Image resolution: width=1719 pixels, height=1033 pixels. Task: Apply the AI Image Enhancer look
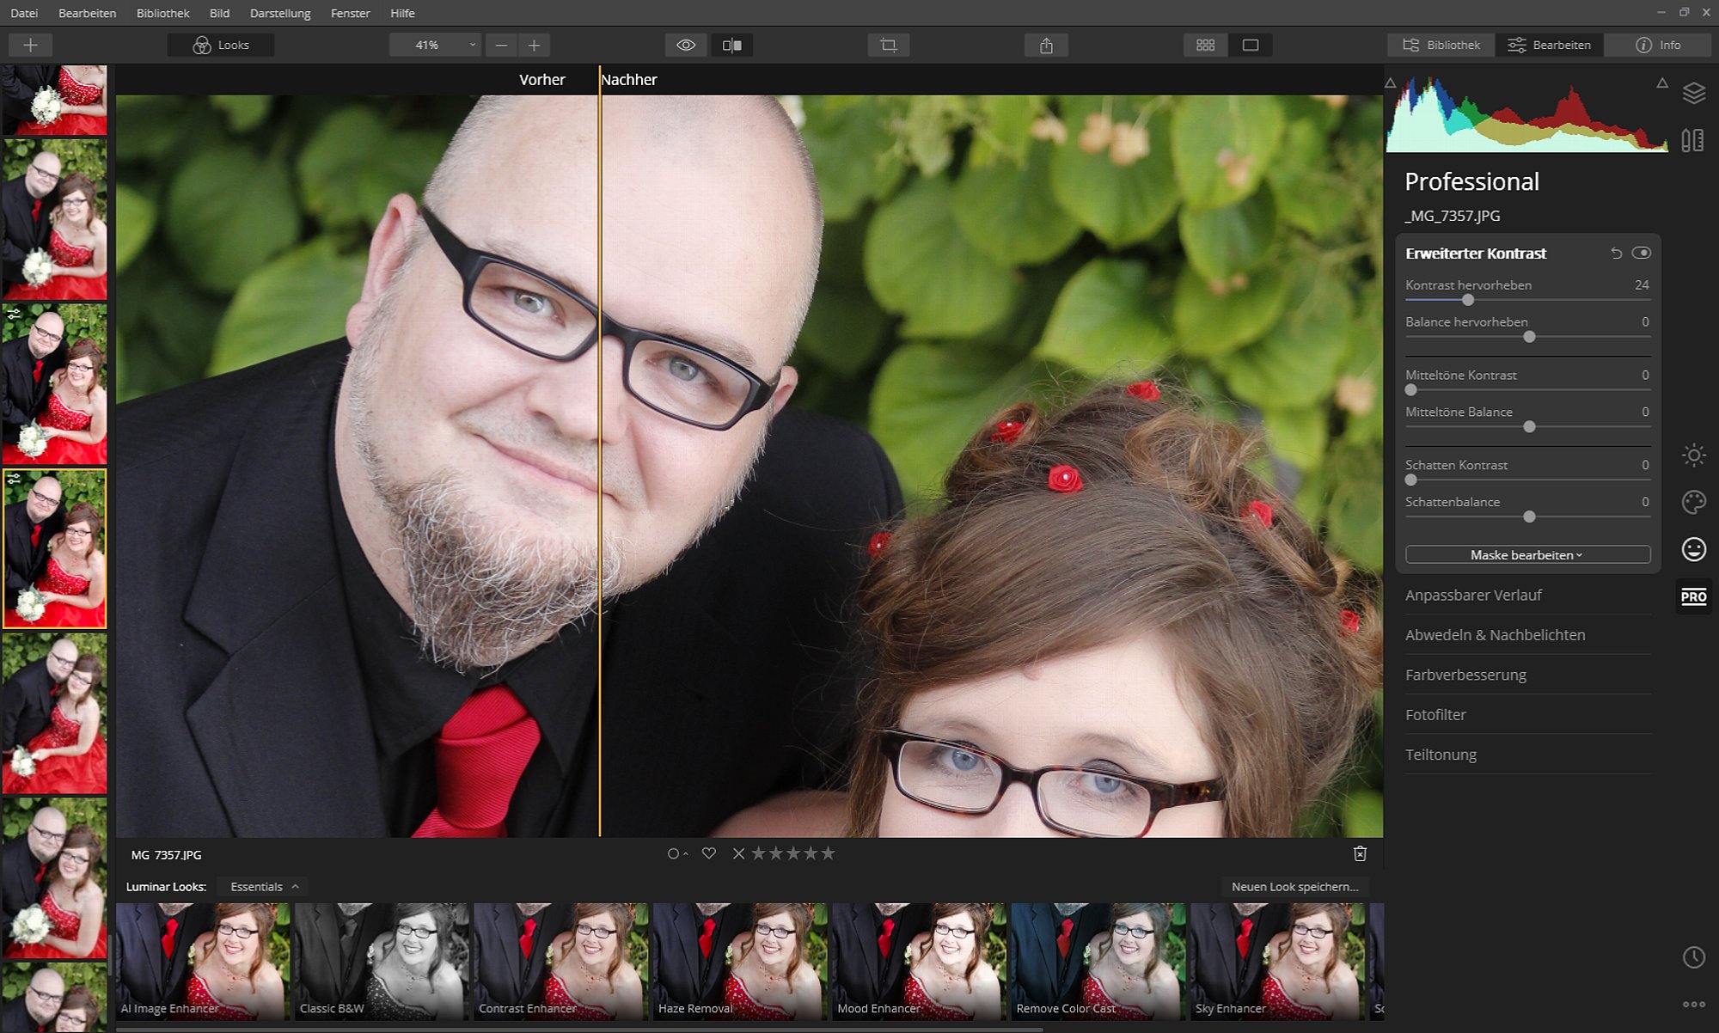[203, 961]
